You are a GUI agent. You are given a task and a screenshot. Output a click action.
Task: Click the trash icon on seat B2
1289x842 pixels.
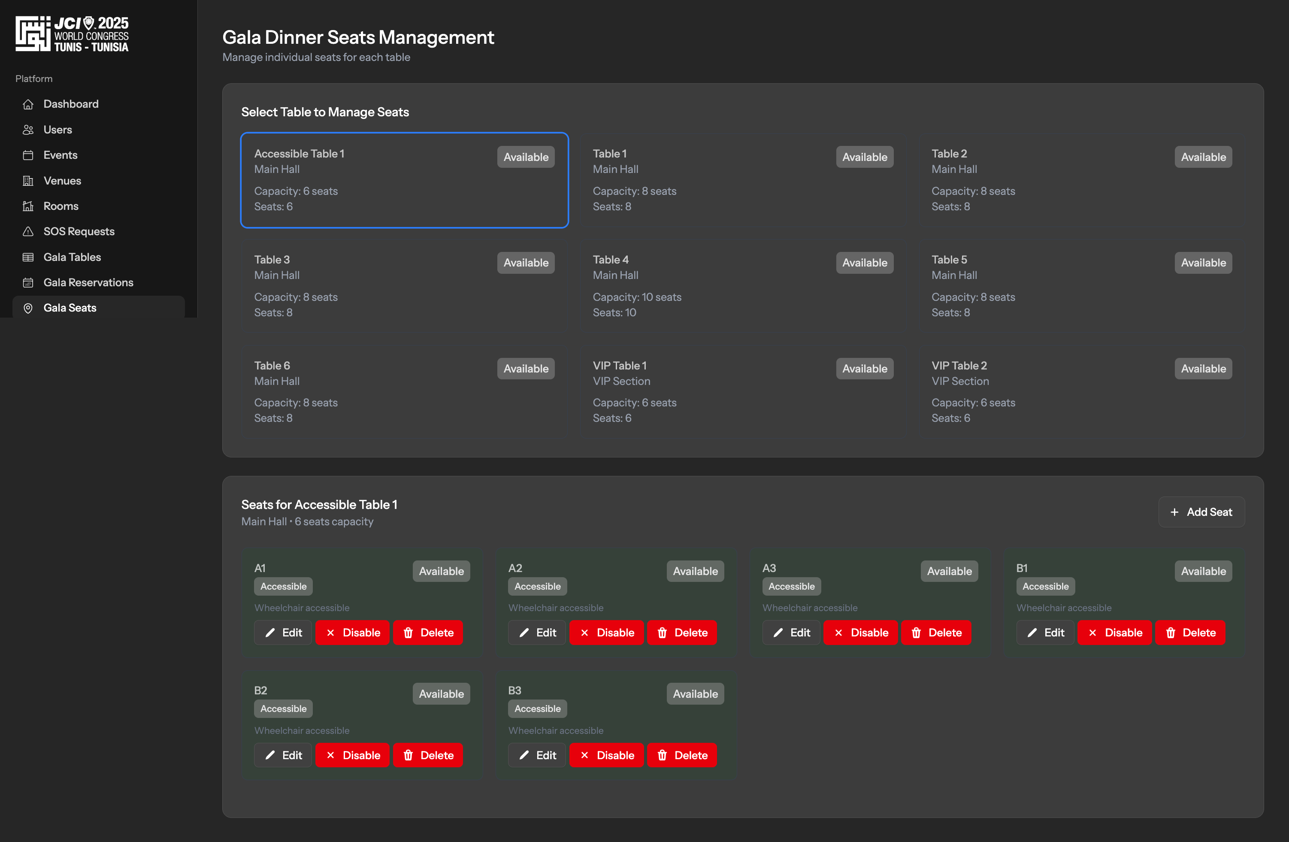click(x=408, y=755)
